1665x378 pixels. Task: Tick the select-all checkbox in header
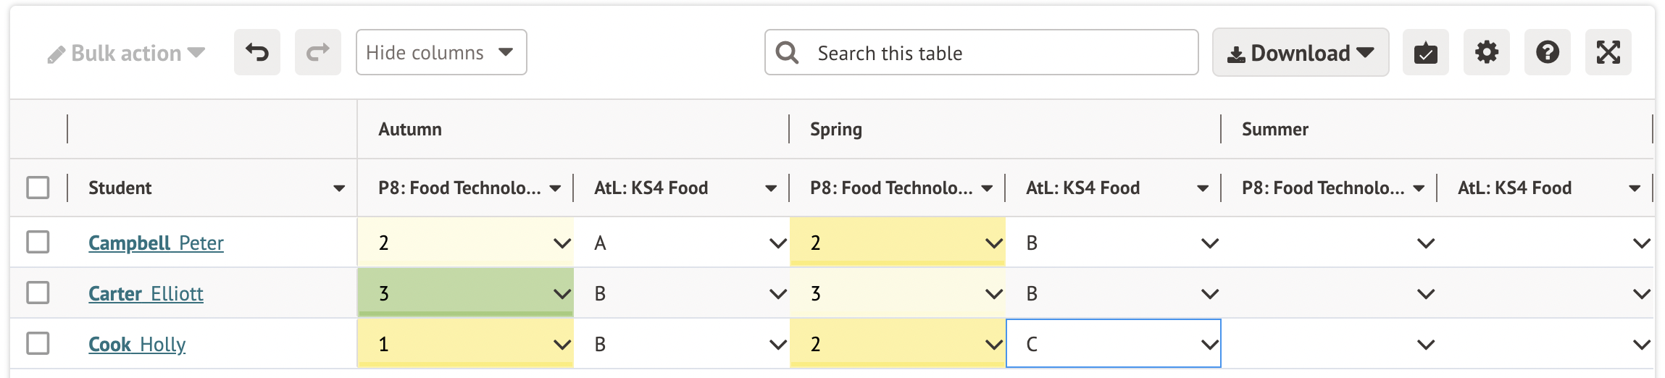(x=38, y=188)
